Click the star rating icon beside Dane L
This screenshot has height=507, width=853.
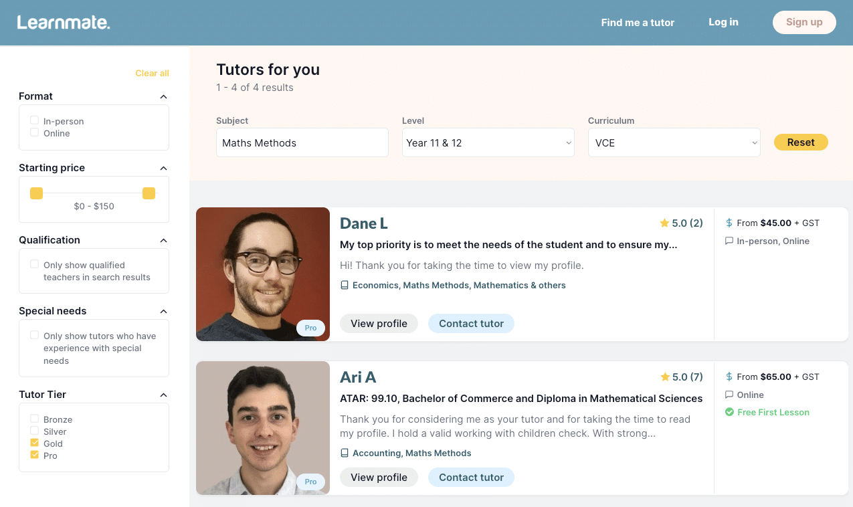click(x=664, y=223)
